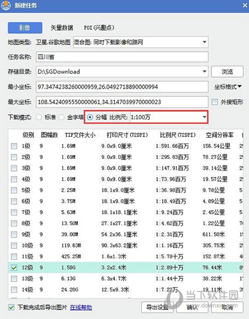The width and height of the screenshot is (249, 319).
Task: Click the app logo icon in title bar
Action: 6,5
